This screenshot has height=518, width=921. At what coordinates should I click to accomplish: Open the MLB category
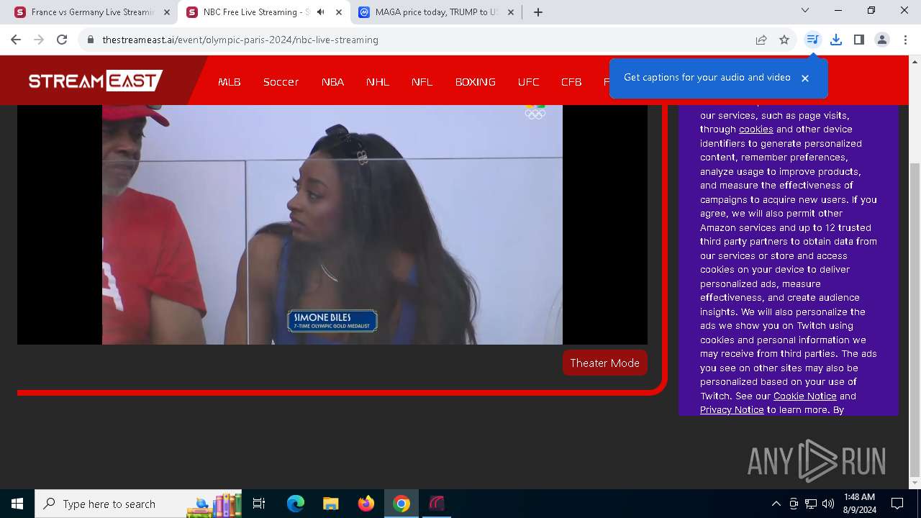tap(230, 82)
